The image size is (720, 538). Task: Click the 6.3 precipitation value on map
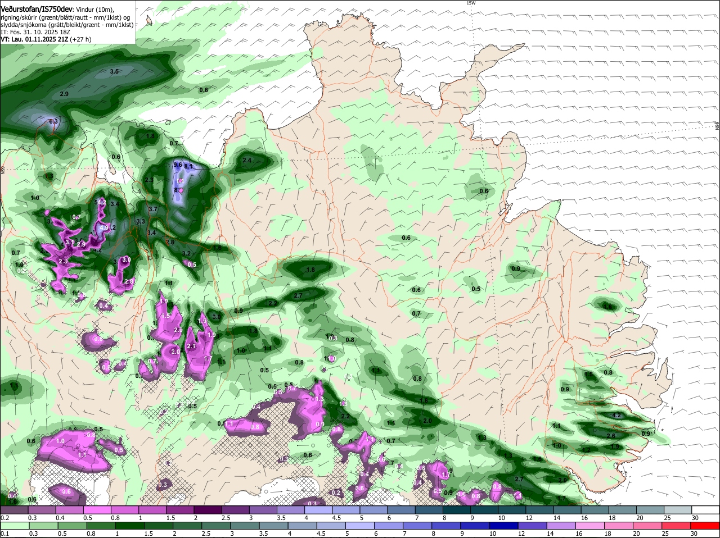[x=53, y=121]
